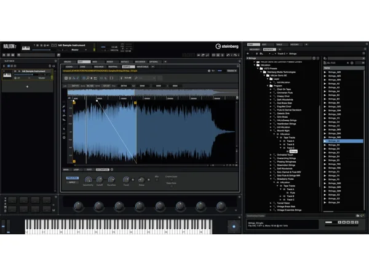
Task: Select the Heartbroken Strings preset
Action: pyautogui.click(x=285, y=123)
